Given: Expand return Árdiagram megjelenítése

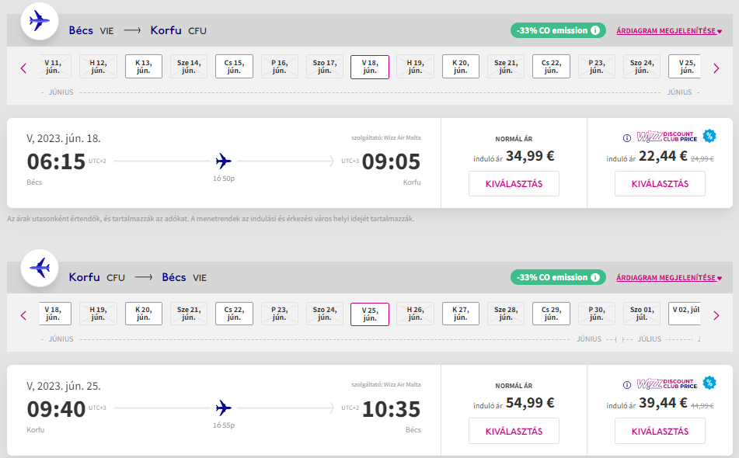Looking at the screenshot, I should tap(668, 277).
